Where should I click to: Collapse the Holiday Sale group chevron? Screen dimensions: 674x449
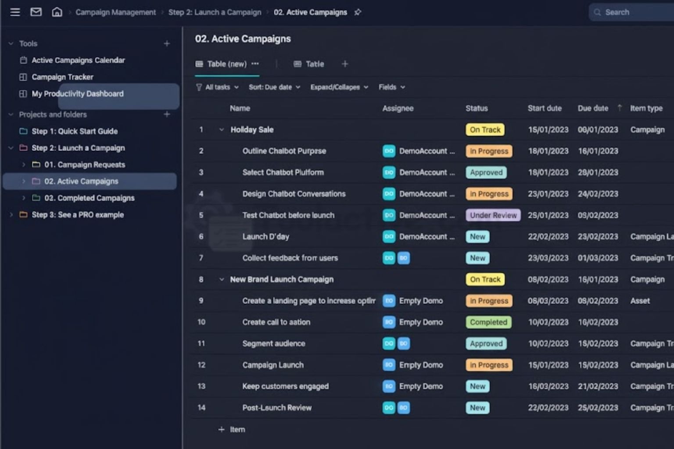point(221,130)
